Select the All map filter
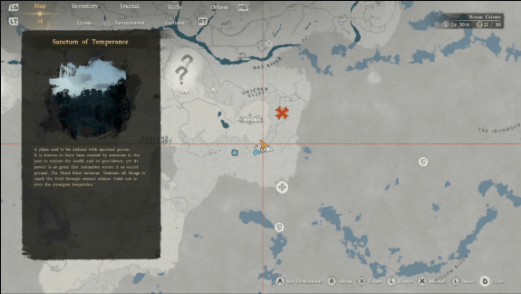Viewport: 521px width, 294px height. [x=40, y=22]
